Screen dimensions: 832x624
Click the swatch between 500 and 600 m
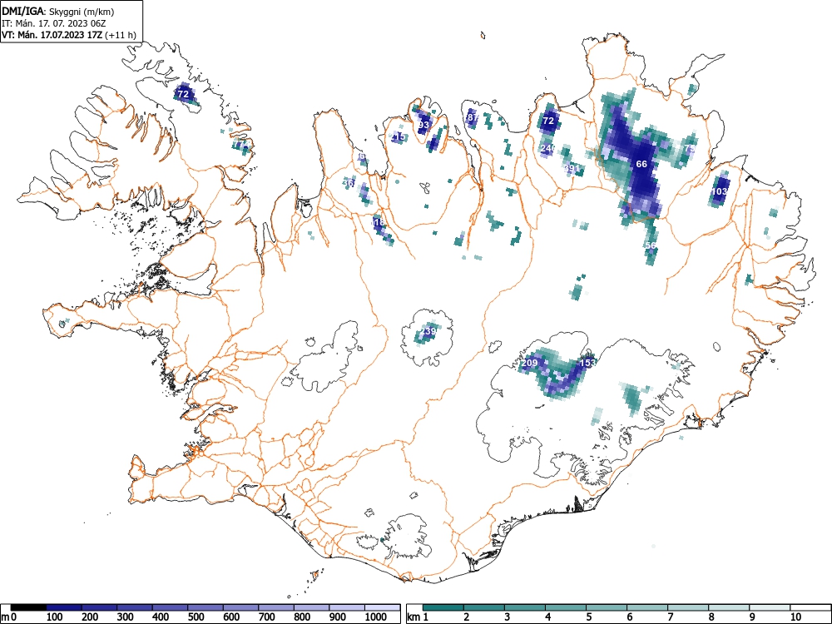tap(206, 607)
